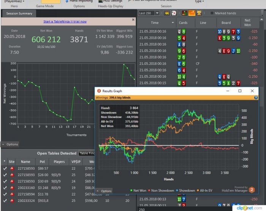Sort hands by the Time column header
Viewport: 266px width, 211px height.
pyautogui.click(x=155, y=23)
